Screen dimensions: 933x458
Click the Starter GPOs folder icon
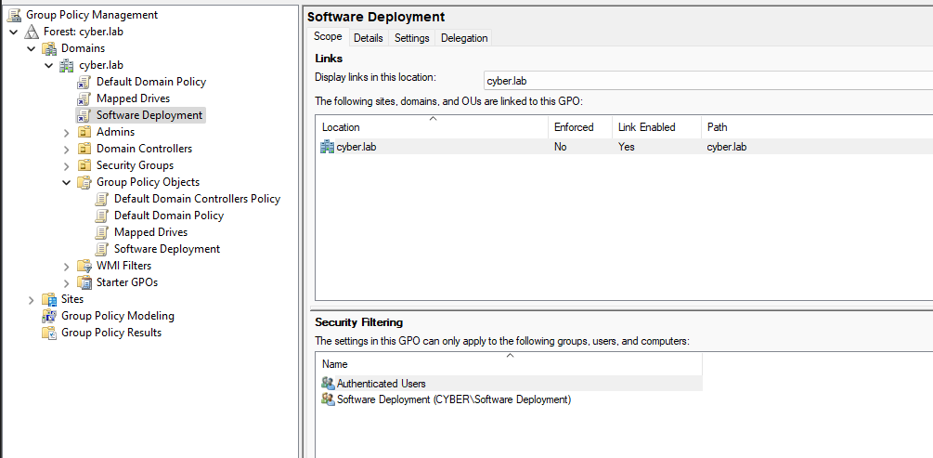(x=84, y=282)
